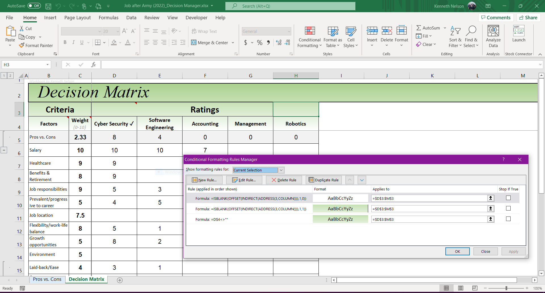Screen dimensions: 545x293
Task: Open Conditional Formatting menu
Action: click(x=309, y=37)
